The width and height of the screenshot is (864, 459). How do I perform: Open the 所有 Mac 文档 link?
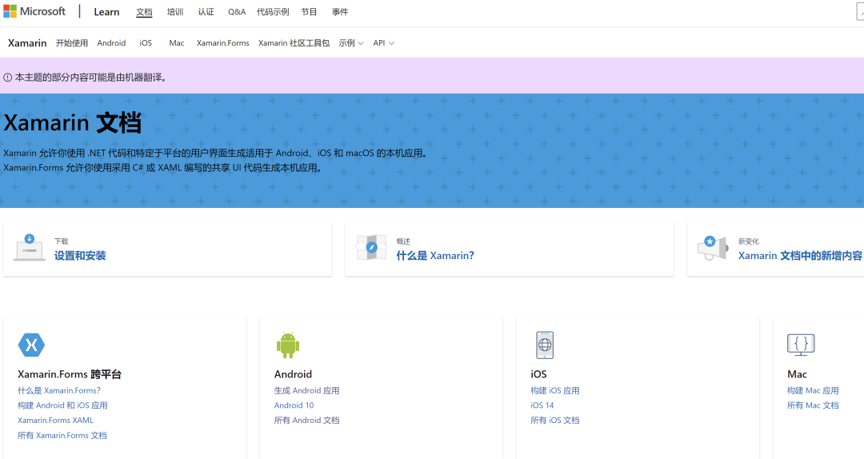click(x=813, y=405)
